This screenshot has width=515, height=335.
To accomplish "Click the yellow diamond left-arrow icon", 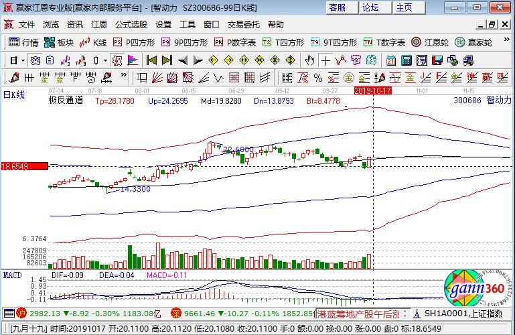I will point(213,60).
